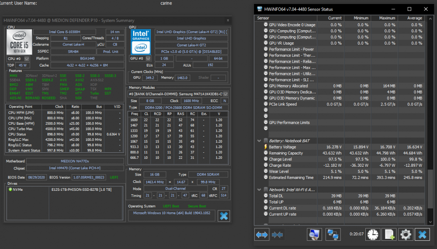Image resolution: width=437 pixels, height=249 pixels.
Task: Click the network computers remote icon
Action: [333, 235]
